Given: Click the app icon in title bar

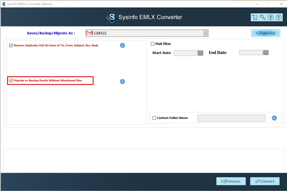Looking at the screenshot, I should (x=4, y=4).
